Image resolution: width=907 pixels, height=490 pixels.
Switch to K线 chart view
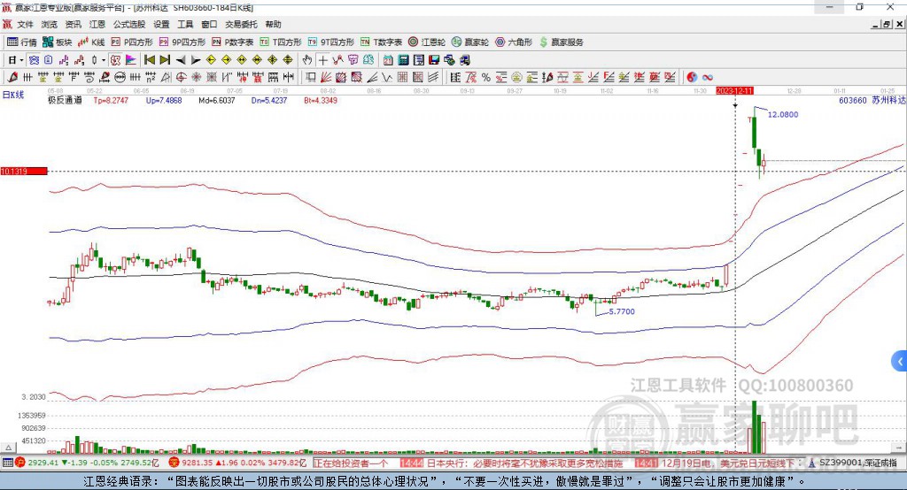coord(91,42)
